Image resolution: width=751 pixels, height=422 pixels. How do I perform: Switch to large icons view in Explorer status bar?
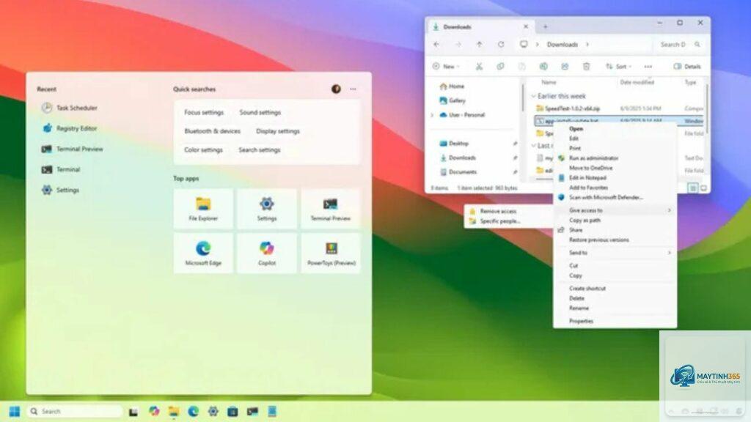(703, 188)
